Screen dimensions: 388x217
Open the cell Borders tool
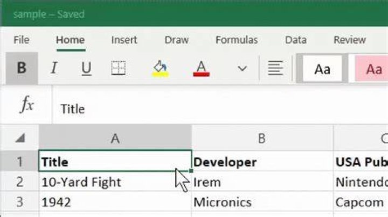coord(118,68)
